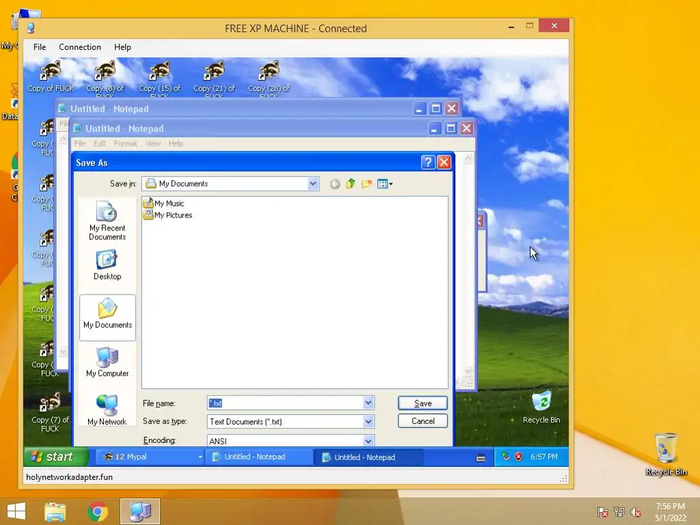700x525 pixels.
Task: Click the Cancel button
Action: coord(422,421)
